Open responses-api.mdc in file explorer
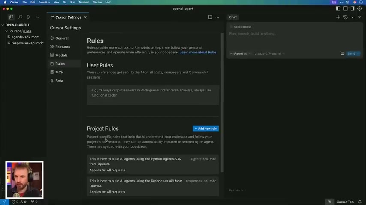The image size is (366, 205). (x=27, y=43)
